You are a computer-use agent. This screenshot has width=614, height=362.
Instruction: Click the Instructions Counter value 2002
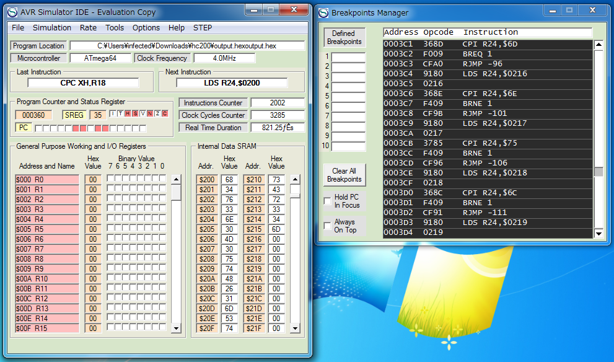tap(278, 103)
